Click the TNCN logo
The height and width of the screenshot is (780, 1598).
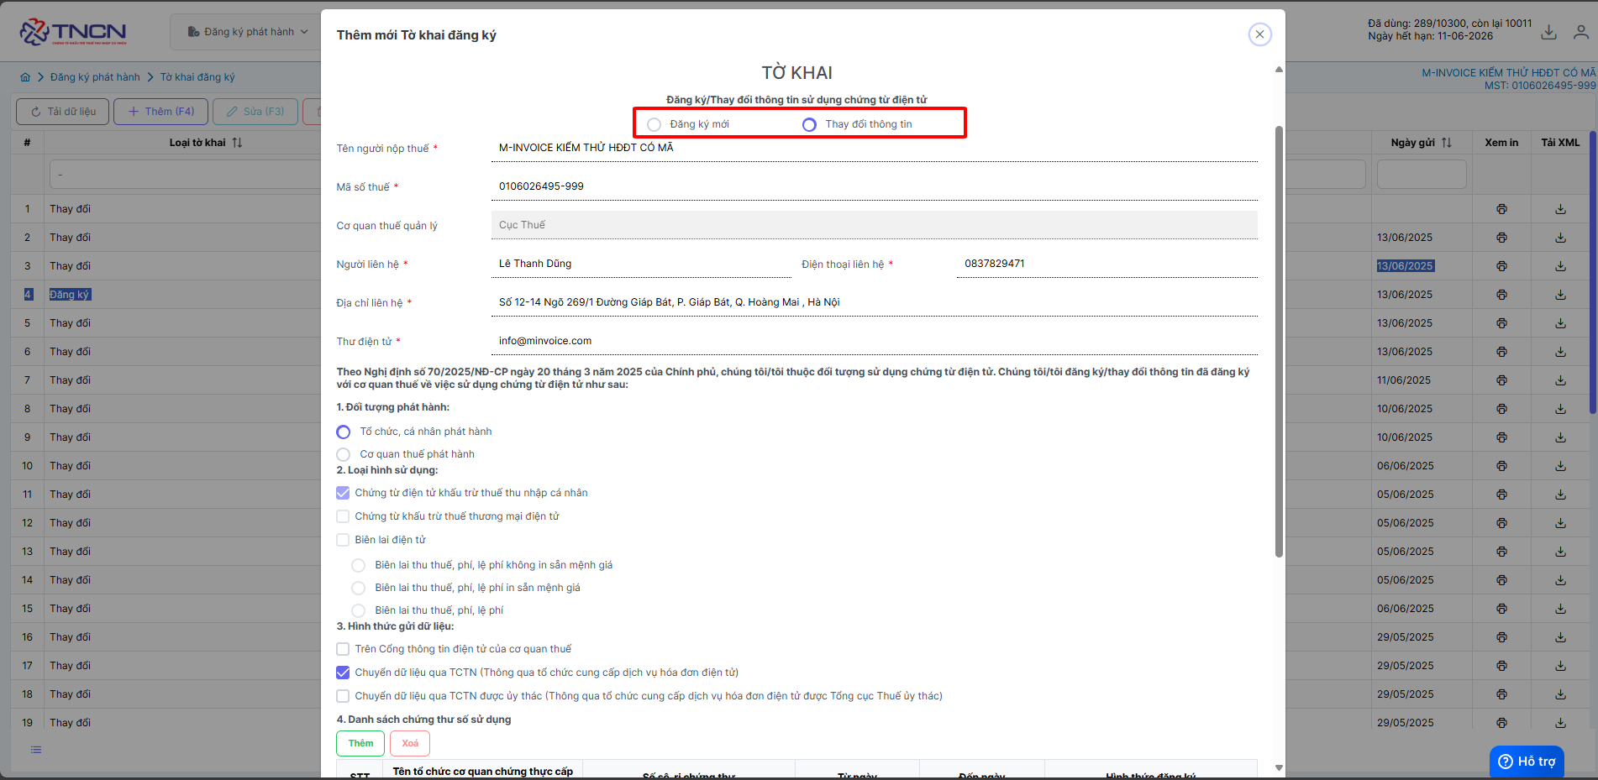[x=73, y=32]
